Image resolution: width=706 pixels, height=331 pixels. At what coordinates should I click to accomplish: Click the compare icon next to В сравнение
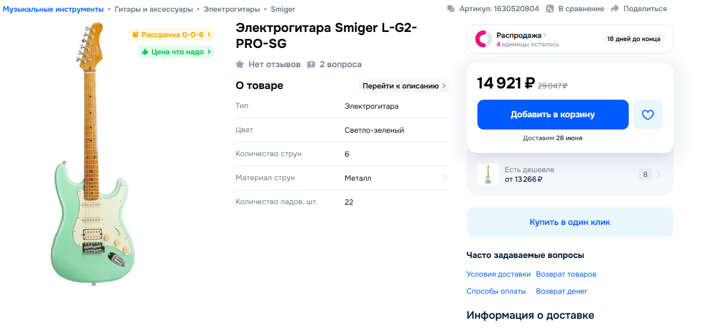[x=550, y=9]
